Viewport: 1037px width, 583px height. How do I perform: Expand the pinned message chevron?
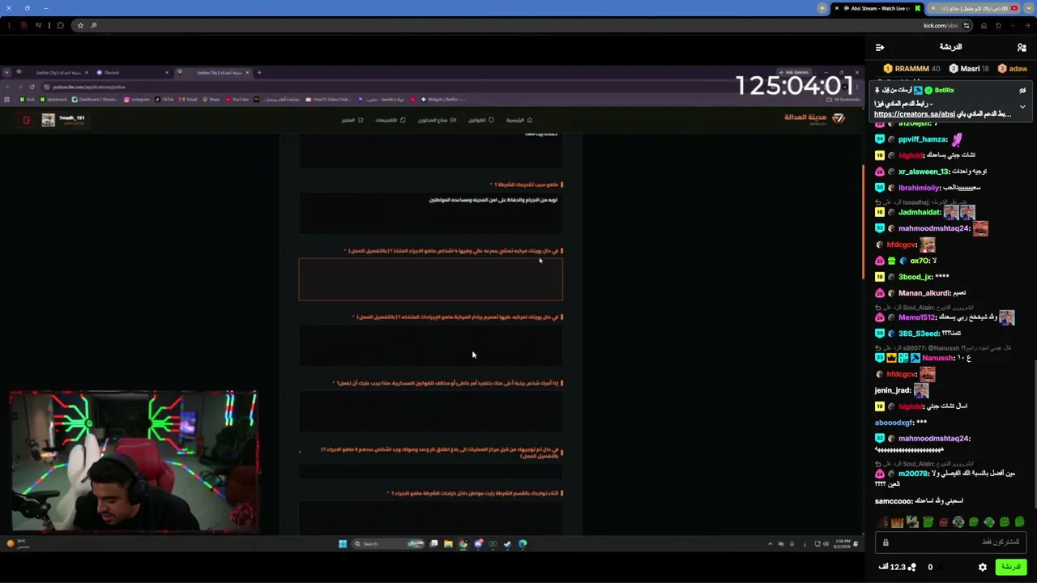1022,107
